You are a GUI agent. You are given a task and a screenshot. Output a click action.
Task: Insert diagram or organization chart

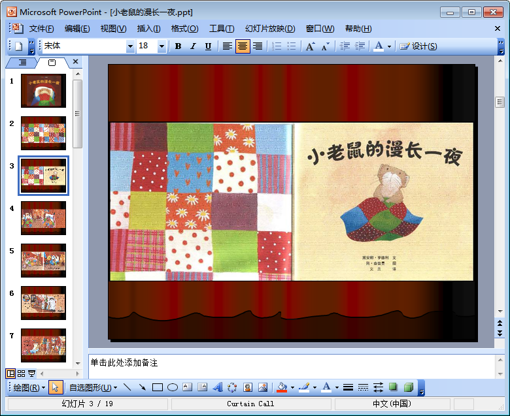pos(232,387)
